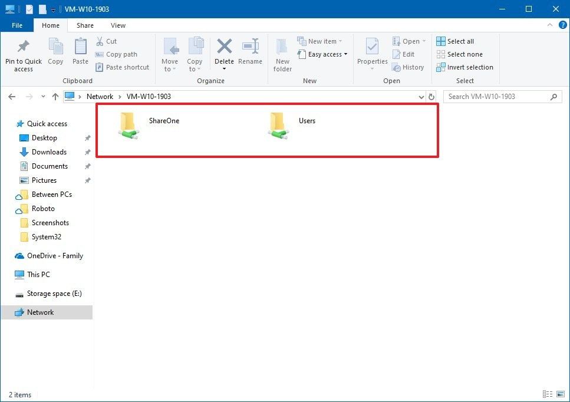Open Quick Access Toolbar customize arrow

coord(53,10)
